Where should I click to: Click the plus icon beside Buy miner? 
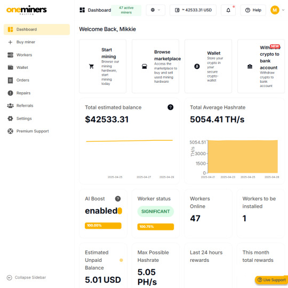click(10, 42)
